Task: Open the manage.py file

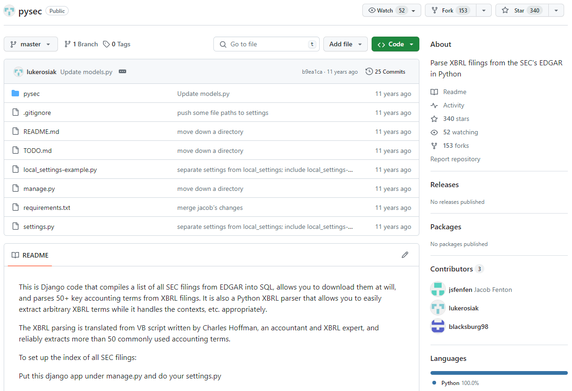Action: (39, 189)
